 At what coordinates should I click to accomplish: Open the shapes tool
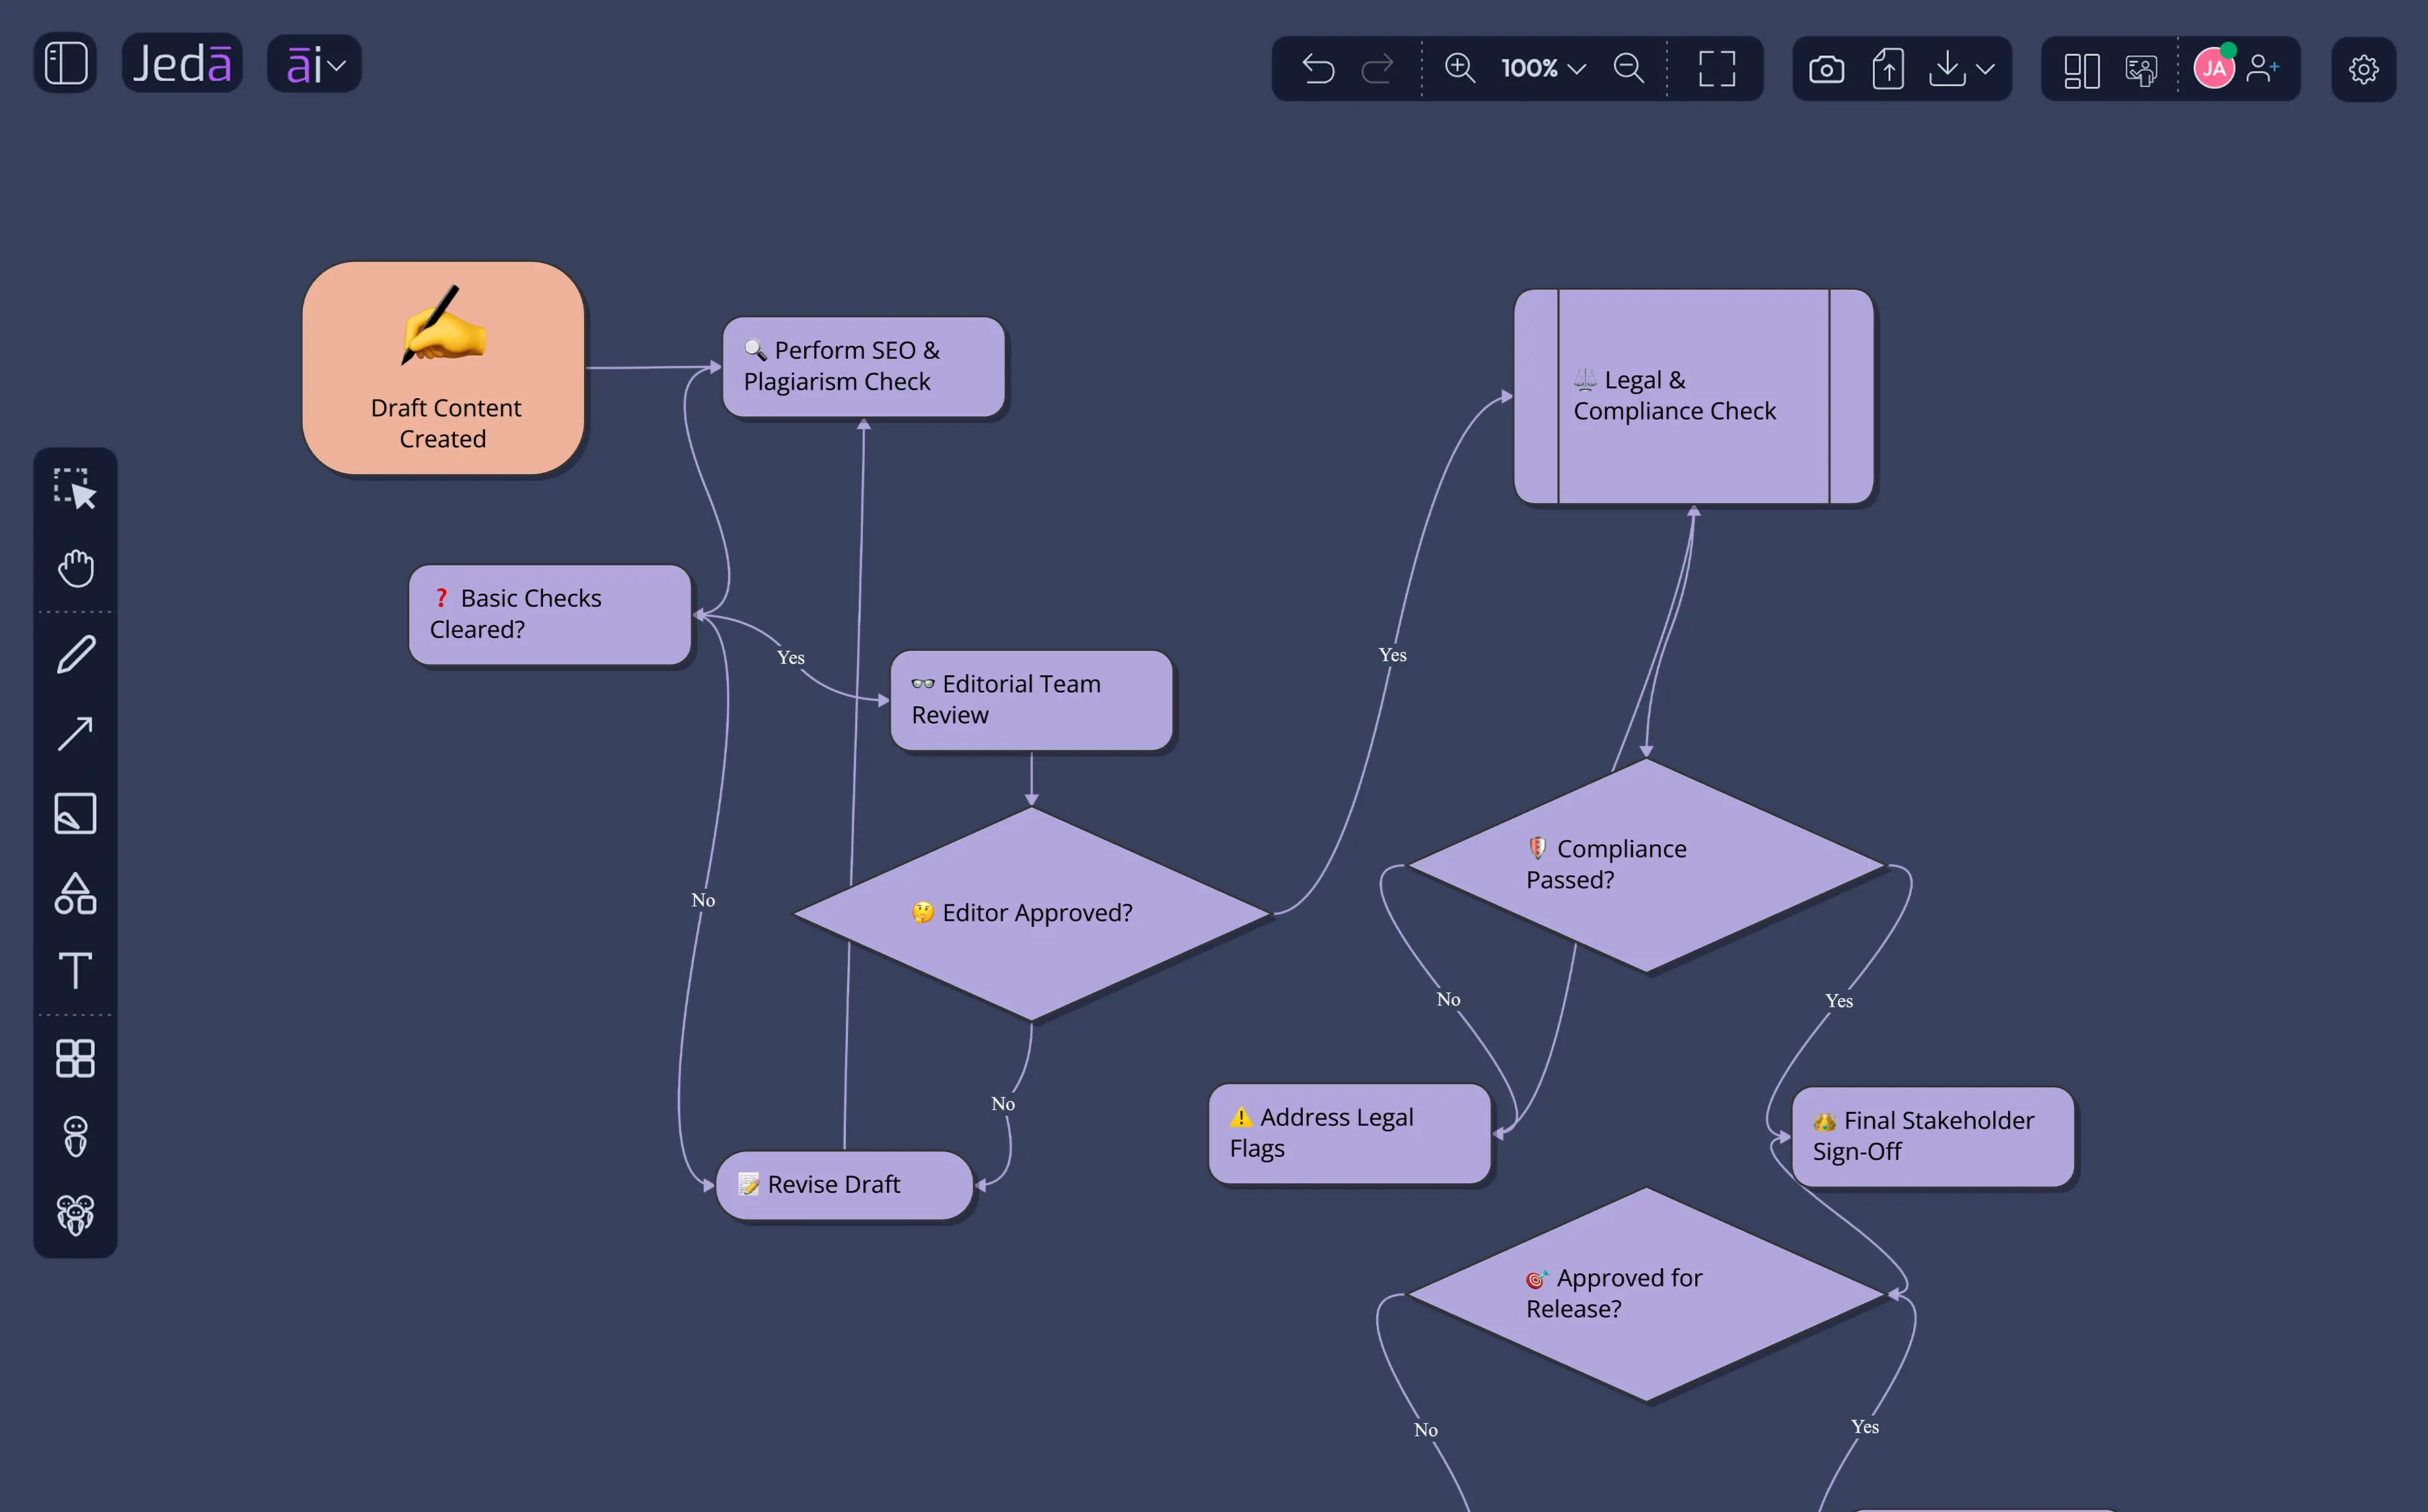[x=75, y=893]
